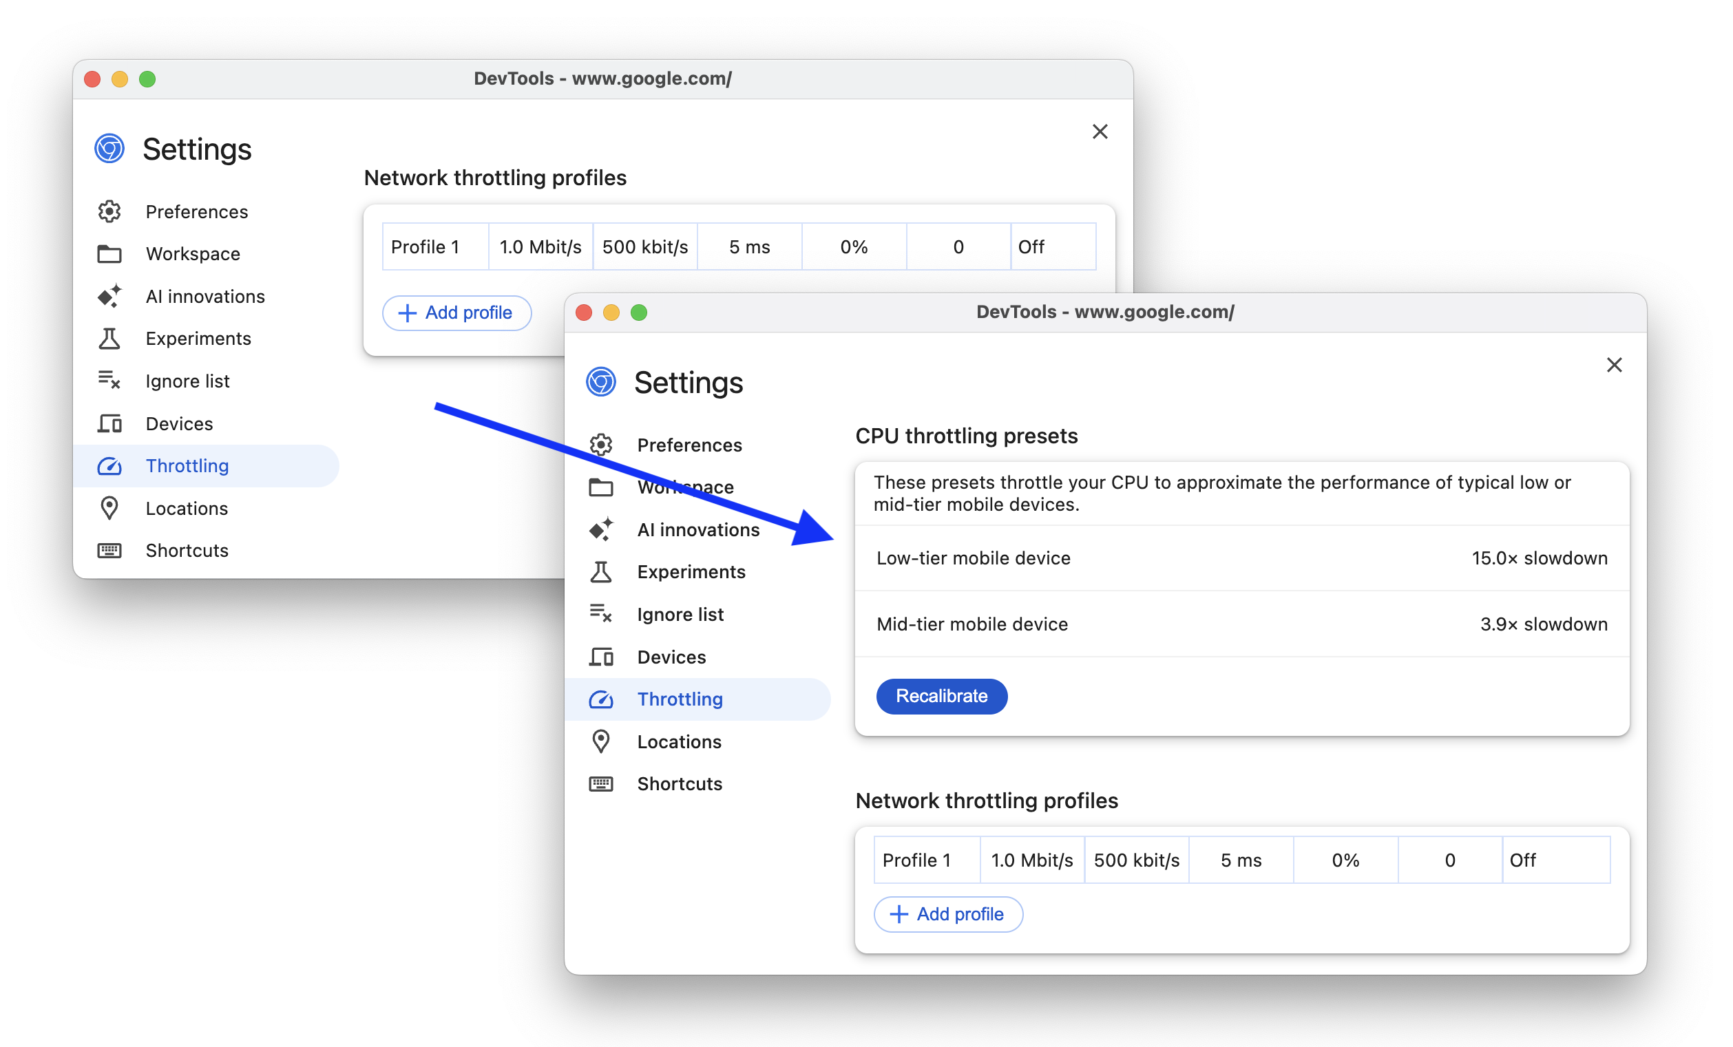Open Throttling in foreground DevTools
1733x1047 pixels.
coord(678,698)
